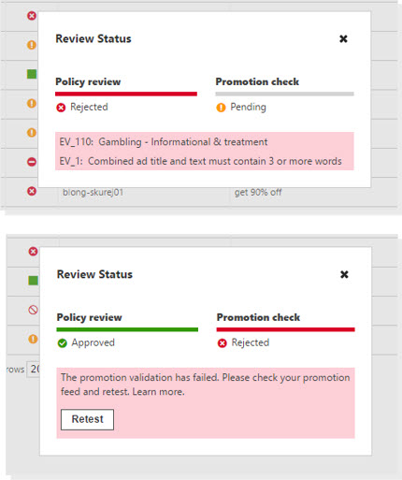Screen dimensions: 402x480
Task: Click the green square icon in lower table
Action: pos(33,281)
